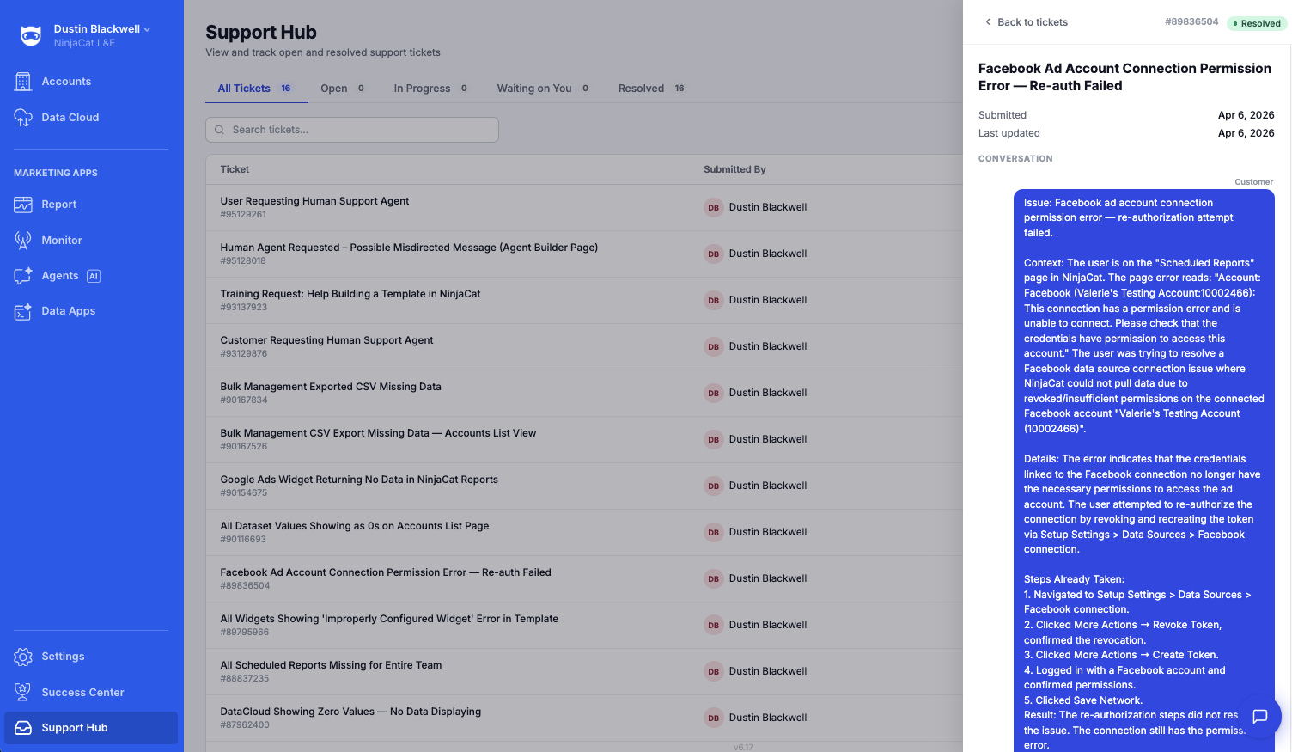Open the Monitor signal icon

23,241
